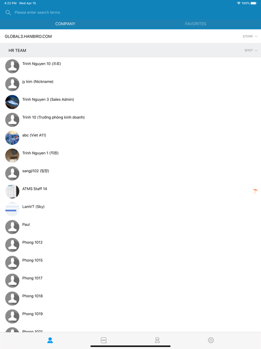Open the Paul contact entry

[130, 227]
